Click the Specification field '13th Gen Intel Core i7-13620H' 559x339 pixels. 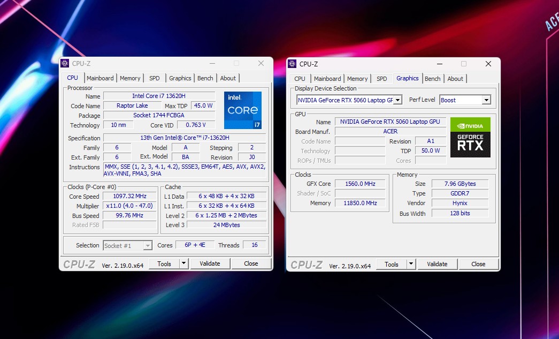coord(185,138)
